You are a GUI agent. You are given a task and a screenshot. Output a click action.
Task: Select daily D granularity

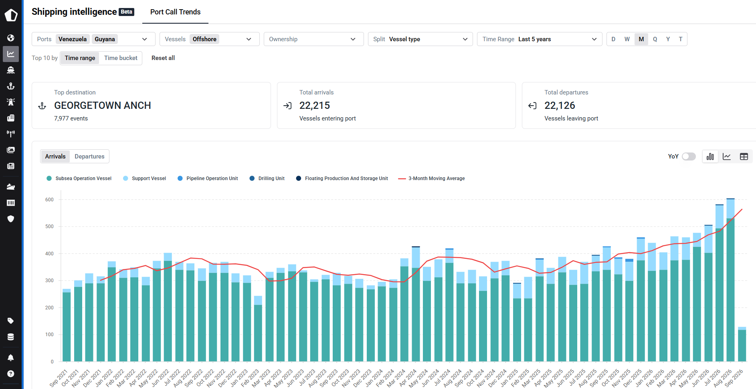pyautogui.click(x=613, y=39)
